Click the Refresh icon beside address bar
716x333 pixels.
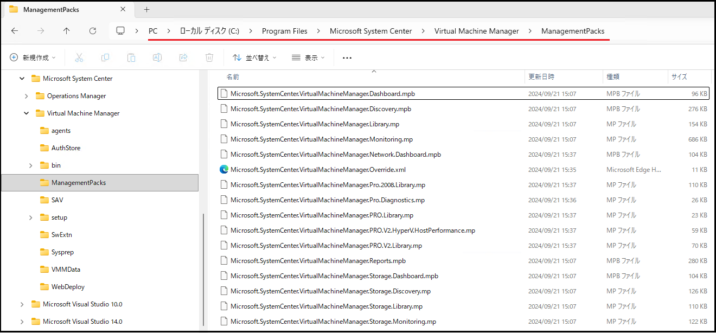[x=93, y=31]
